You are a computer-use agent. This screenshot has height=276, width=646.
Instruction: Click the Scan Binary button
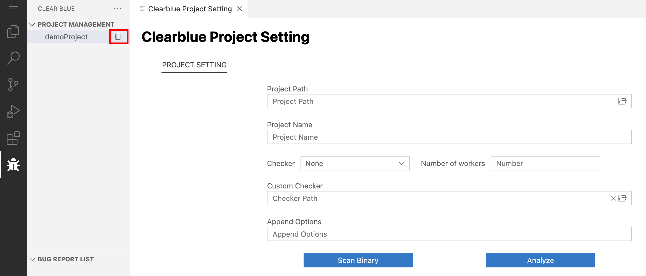(x=358, y=260)
